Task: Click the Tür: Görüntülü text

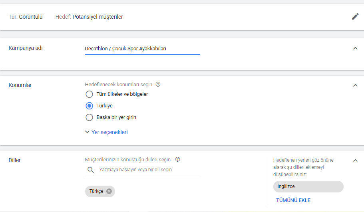Action: point(26,17)
